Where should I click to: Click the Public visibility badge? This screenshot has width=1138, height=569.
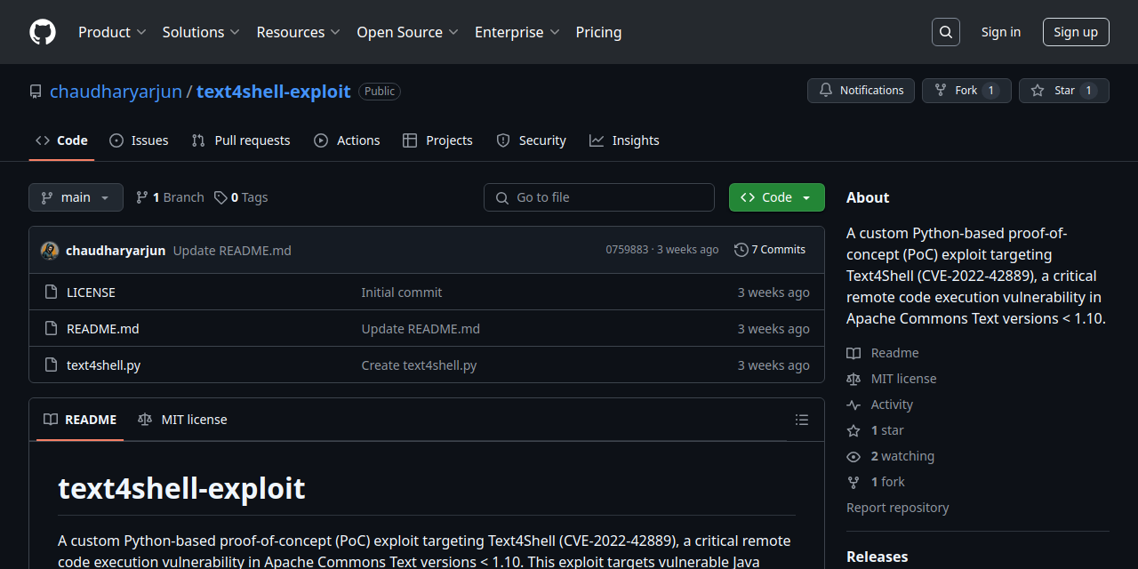[x=380, y=92]
